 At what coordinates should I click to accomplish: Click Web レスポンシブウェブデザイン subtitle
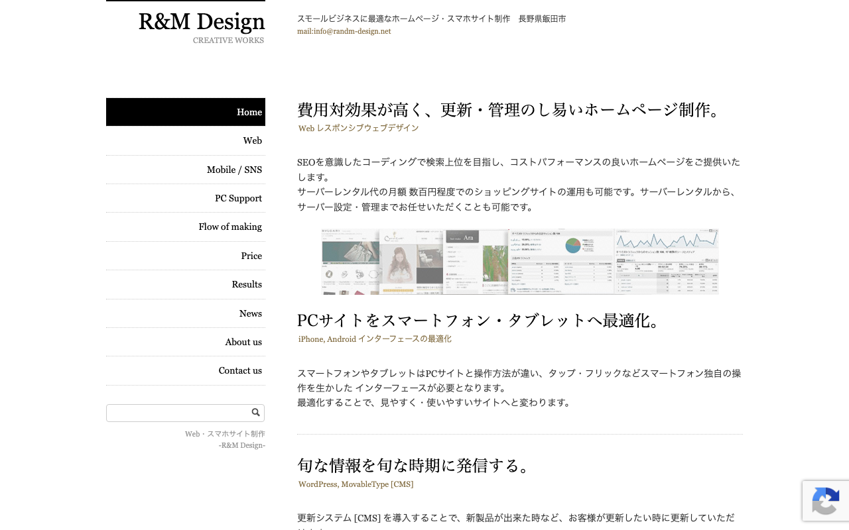coord(358,128)
